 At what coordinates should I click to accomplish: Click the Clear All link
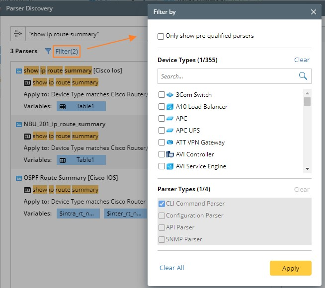(x=171, y=268)
